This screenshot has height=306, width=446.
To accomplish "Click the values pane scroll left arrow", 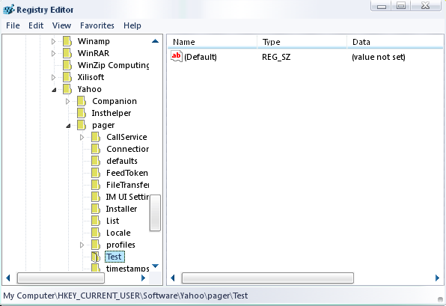I will pos(173,278).
